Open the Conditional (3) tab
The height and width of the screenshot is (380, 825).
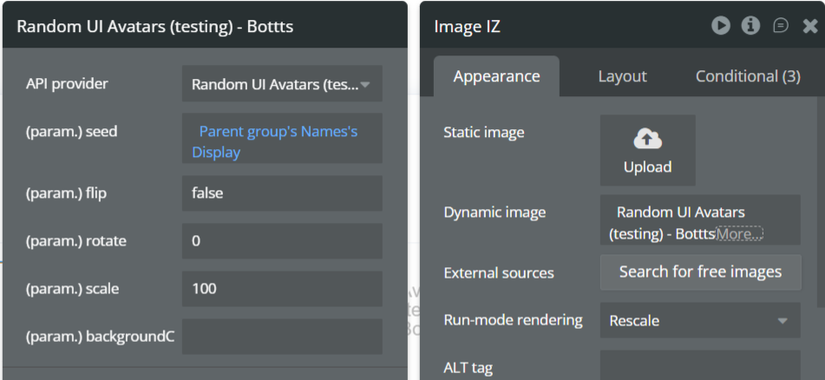coord(748,76)
